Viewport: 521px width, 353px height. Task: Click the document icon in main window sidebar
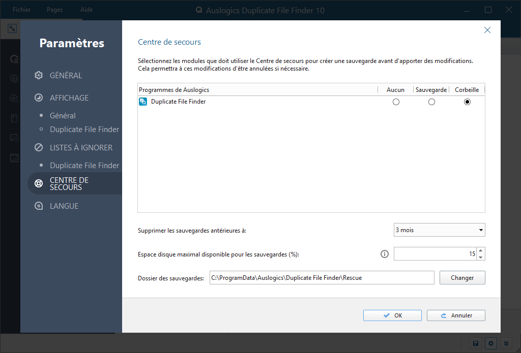[14, 118]
